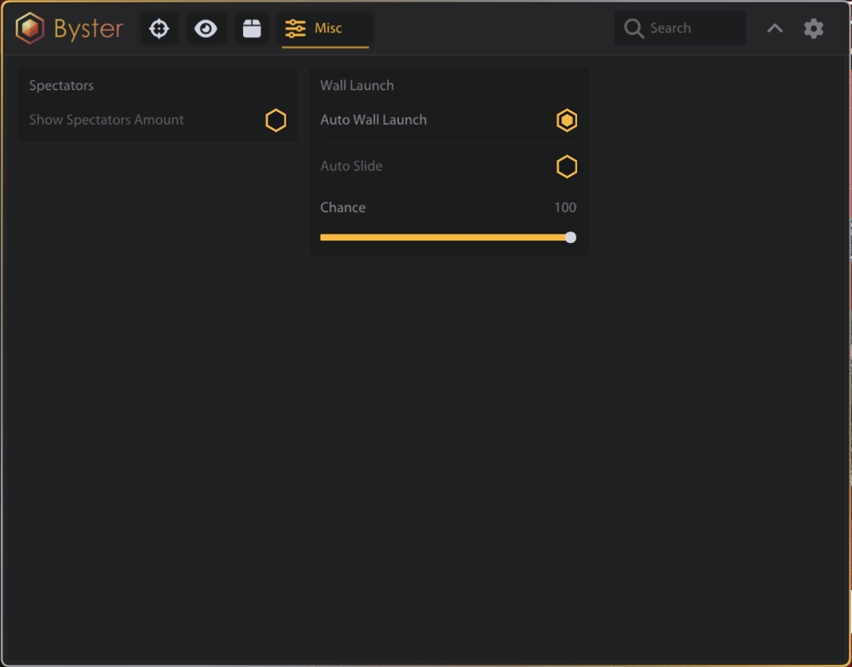The width and height of the screenshot is (852, 667).
Task: Click the Show Spectators Amount label
Action: click(106, 120)
